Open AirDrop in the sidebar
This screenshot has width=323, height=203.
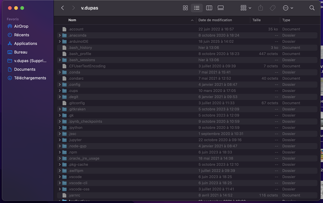pos(21,26)
